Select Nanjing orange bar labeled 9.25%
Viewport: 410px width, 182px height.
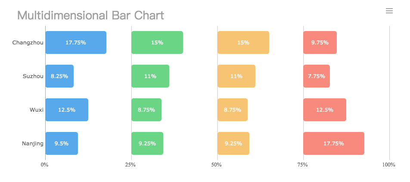(x=233, y=144)
